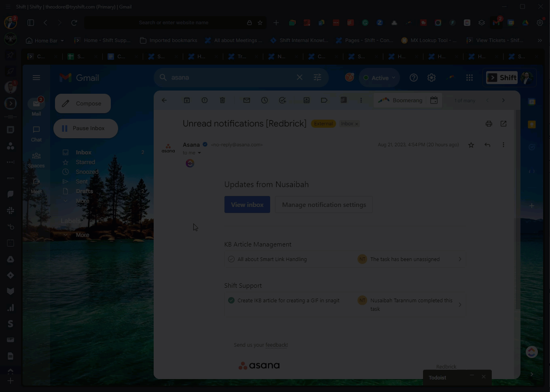Expand the 'to me' recipient details
The width and height of the screenshot is (550, 392).
pyautogui.click(x=199, y=153)
